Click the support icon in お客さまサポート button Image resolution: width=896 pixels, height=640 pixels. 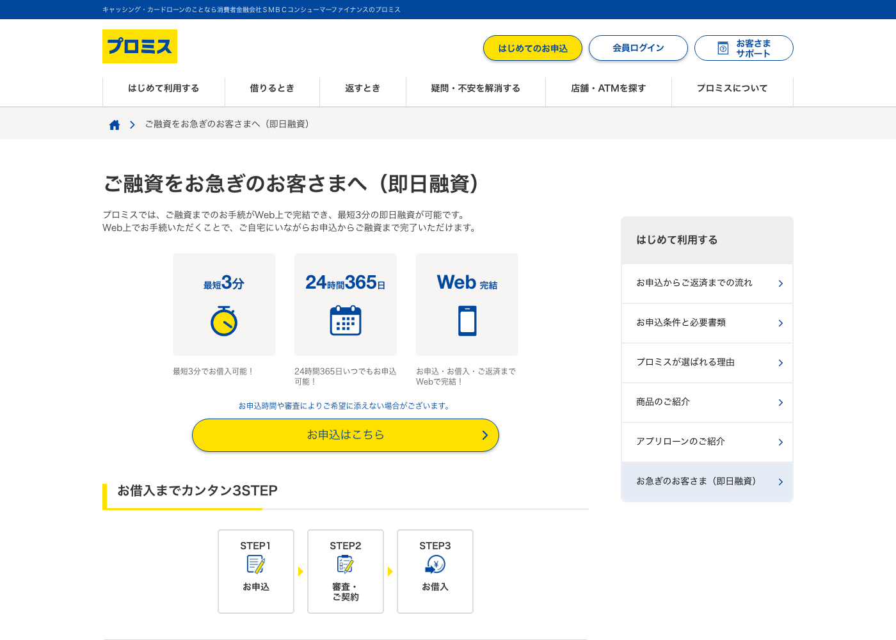coord(723,48)
